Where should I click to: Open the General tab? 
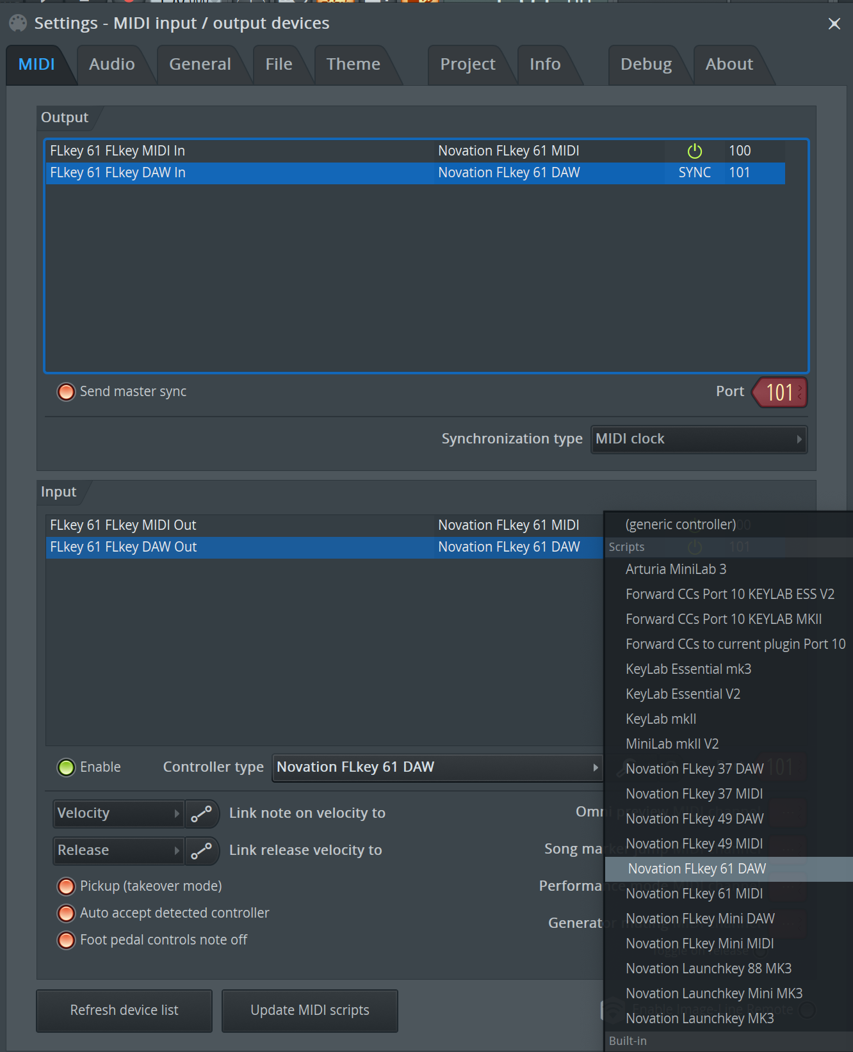pyautogui.click(x=200, y=65)
